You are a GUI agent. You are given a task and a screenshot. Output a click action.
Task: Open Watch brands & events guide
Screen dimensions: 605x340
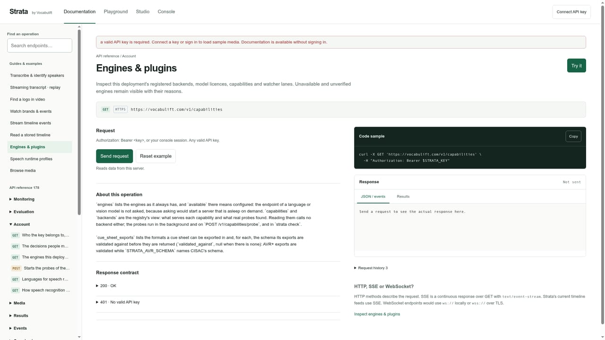click(40, 111)
